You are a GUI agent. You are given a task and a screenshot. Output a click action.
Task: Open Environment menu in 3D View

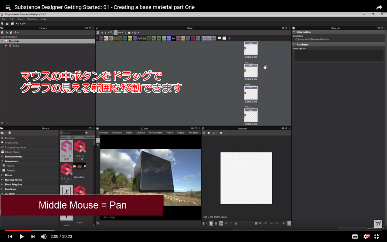156,133
